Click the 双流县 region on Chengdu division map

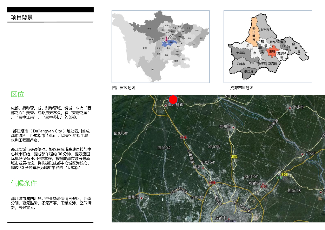click(x=272, y=64)
